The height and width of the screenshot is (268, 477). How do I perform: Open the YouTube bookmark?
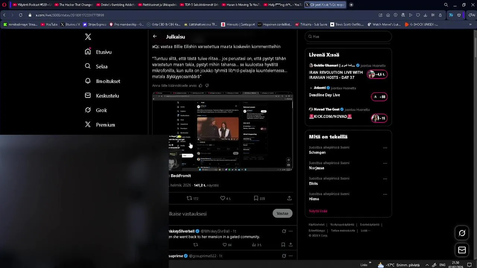[x=50, y=25]
